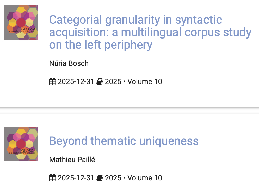Click the book icon under Mathieu Paillé
This screenshot has width=259, height=191.
click(100, 178)
